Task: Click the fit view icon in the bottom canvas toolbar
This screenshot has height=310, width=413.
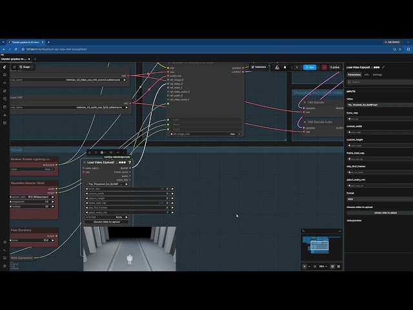Action: (x=315, y=267)
